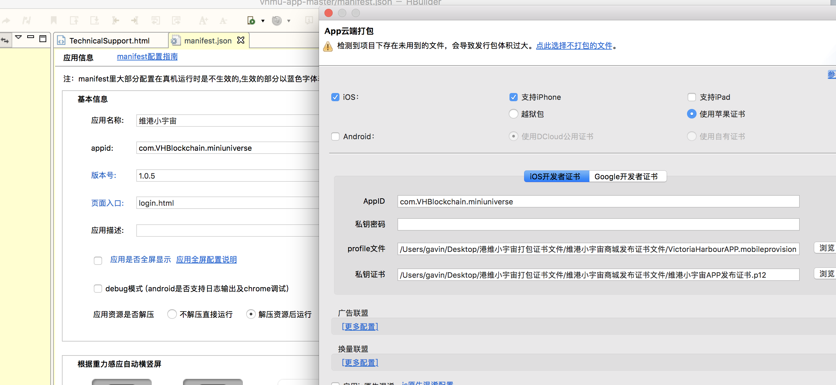Open the manifest配置指南 link
Image resolution: width=836 pixels, height=385 pixels.
tap(147, 57)
